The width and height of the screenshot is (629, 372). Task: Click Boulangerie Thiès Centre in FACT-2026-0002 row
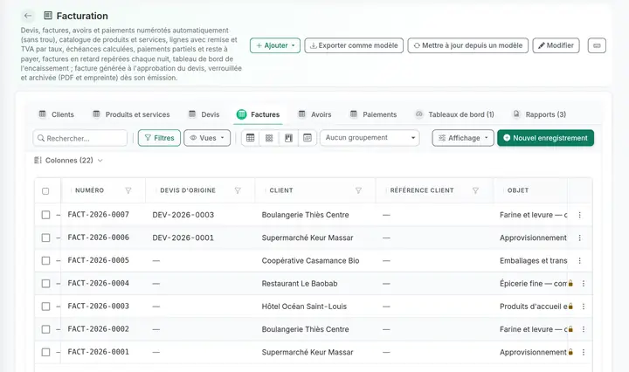305,329
